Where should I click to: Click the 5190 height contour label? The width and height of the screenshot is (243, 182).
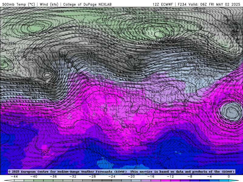(x=154, y=21)
